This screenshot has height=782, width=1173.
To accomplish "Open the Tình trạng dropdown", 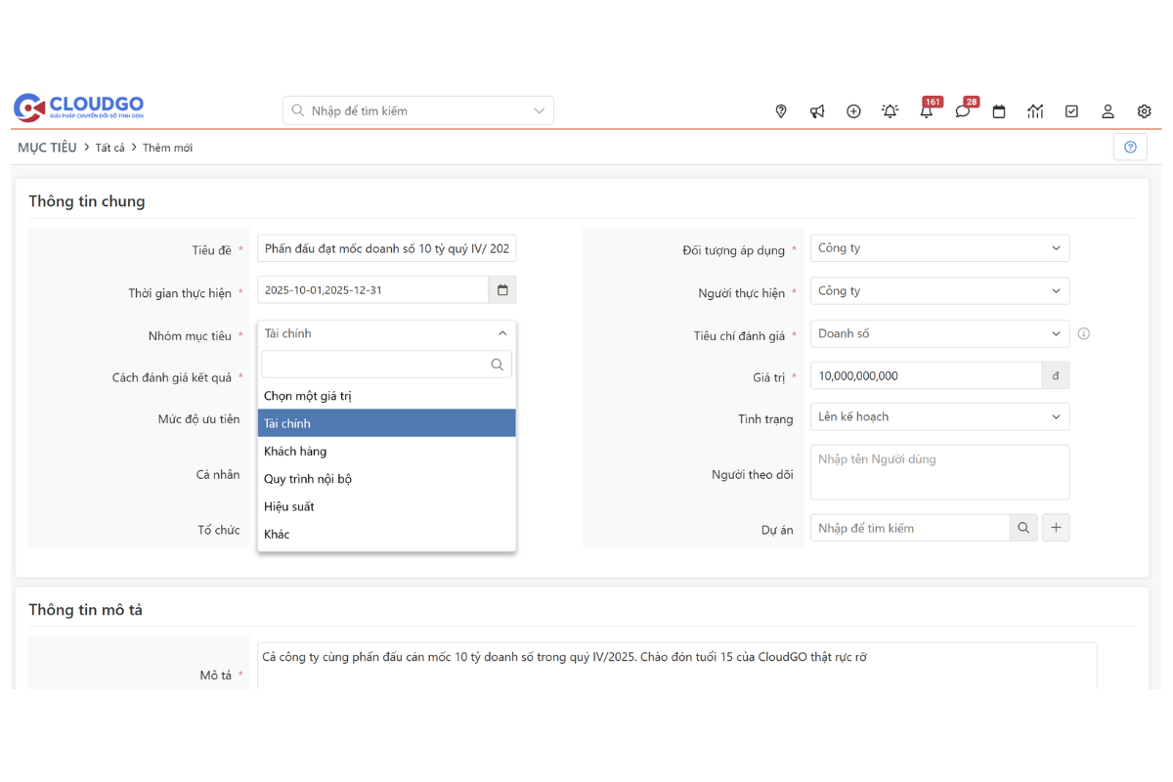I will click(x=939, y=416).
